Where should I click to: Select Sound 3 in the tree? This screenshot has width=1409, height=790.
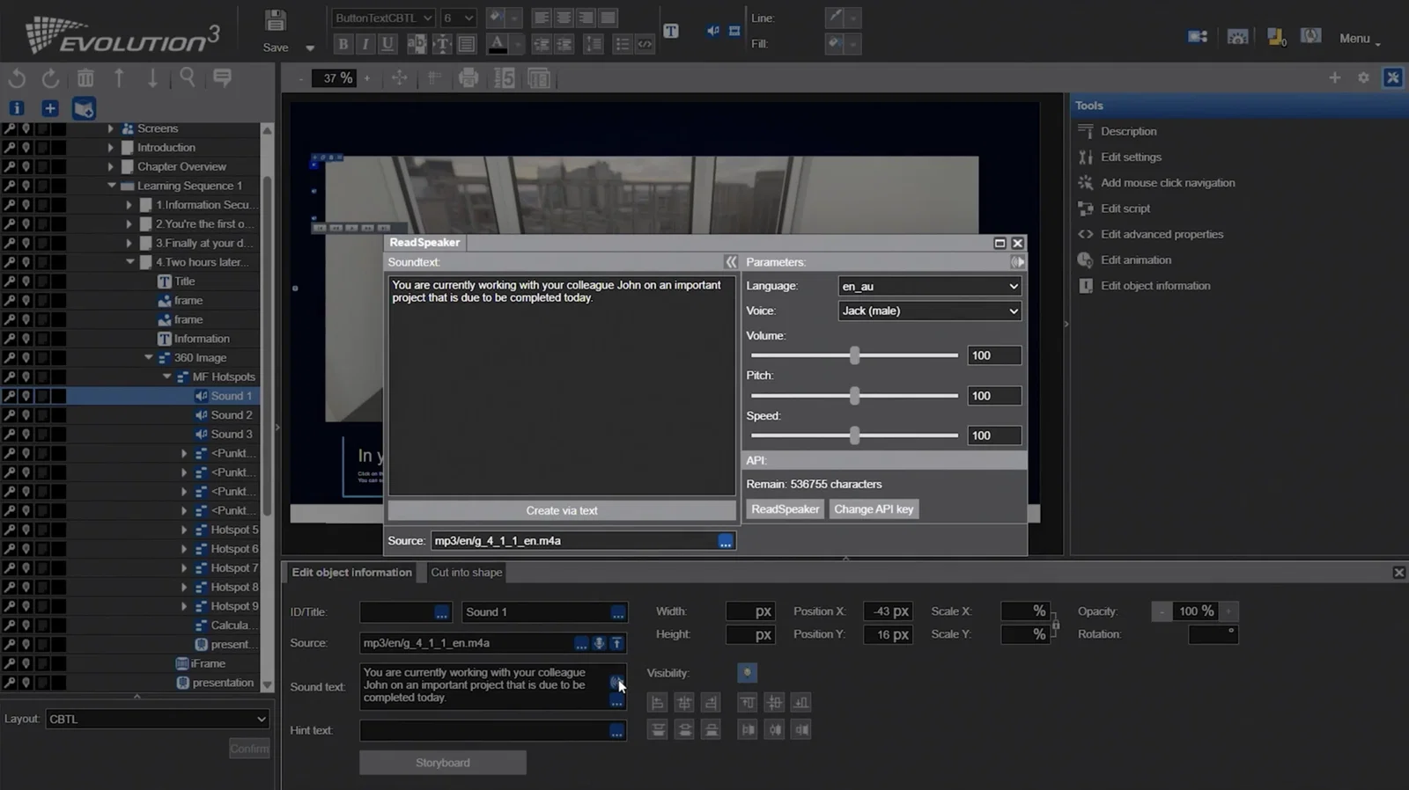pyautogui.click(x=231, y=435)
